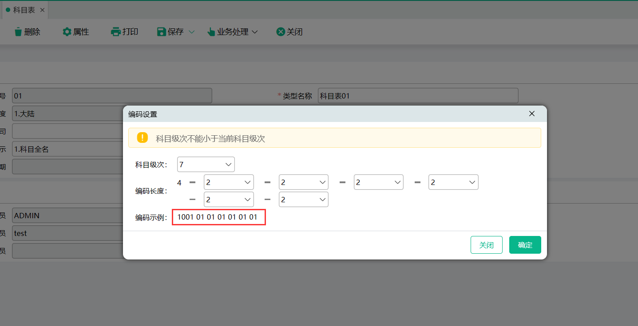This screenshot has width=638, height=326.
Task: Click the 确定 button in dialog
Action: click(x=525, y=245)
